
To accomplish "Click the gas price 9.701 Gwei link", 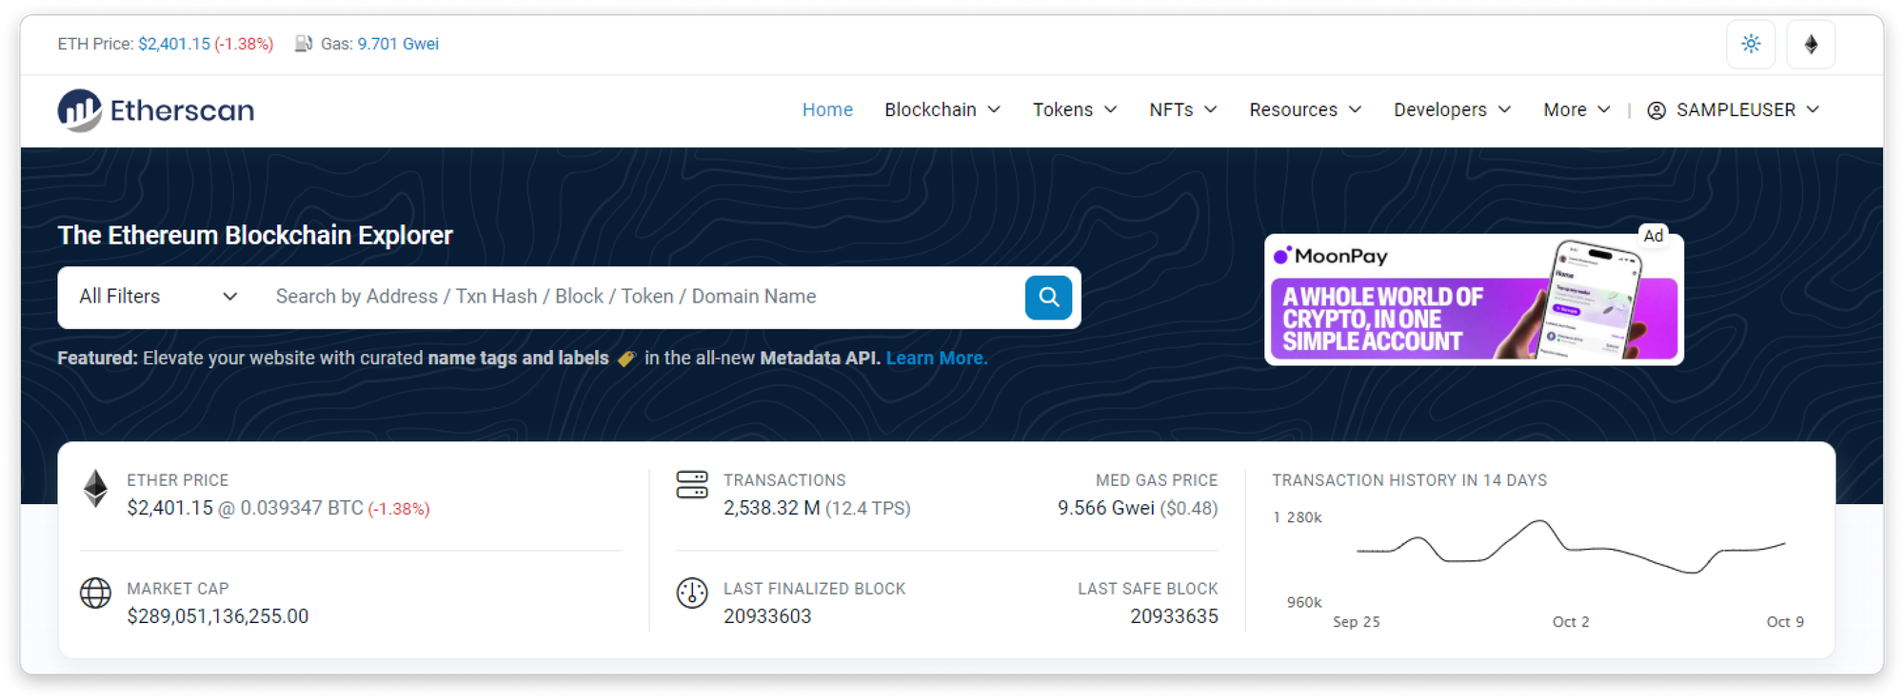I will point(398,44).
